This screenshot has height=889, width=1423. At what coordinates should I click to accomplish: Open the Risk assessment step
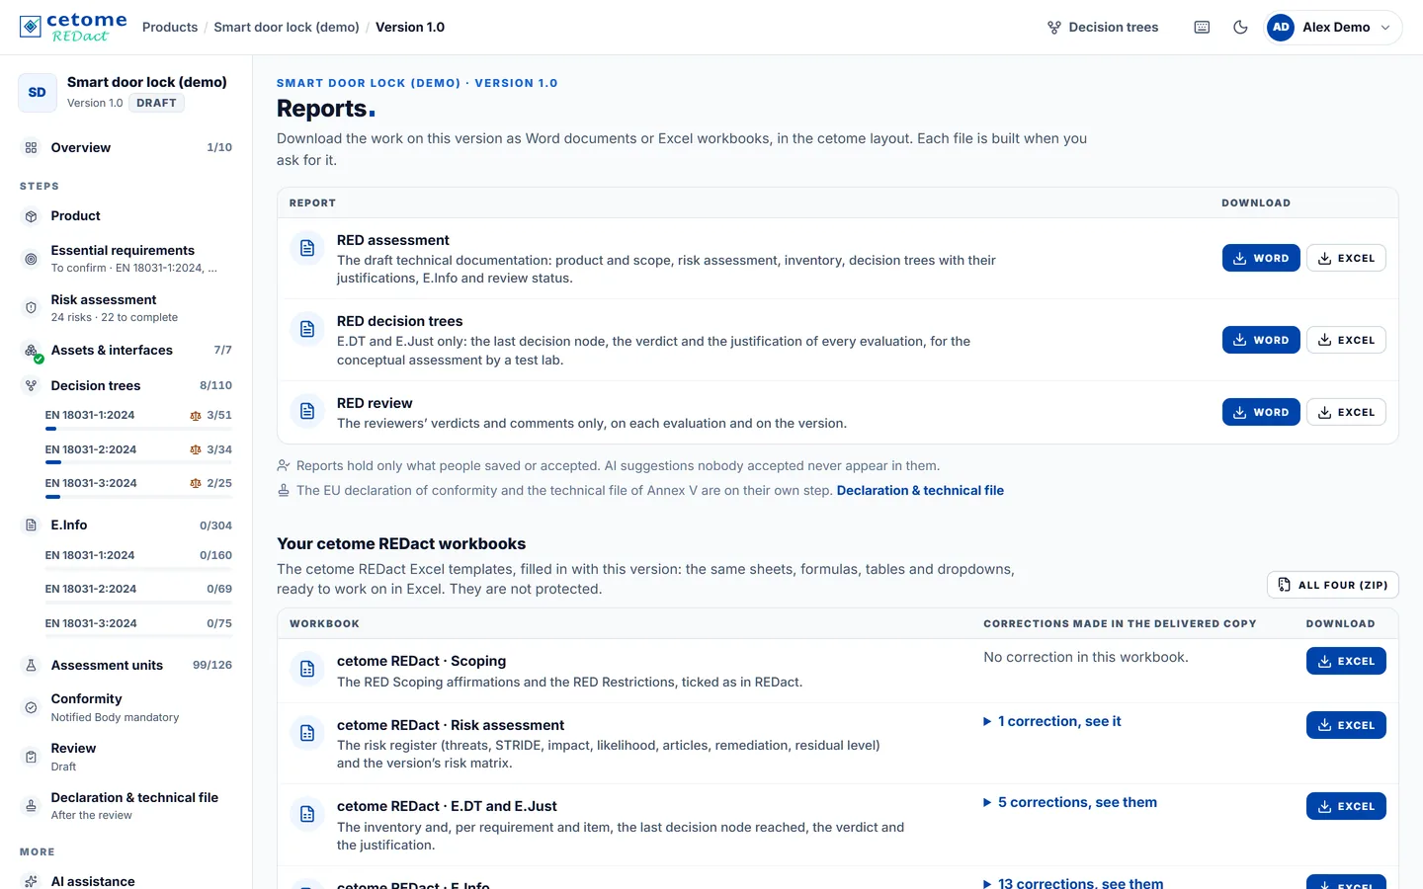126,308
